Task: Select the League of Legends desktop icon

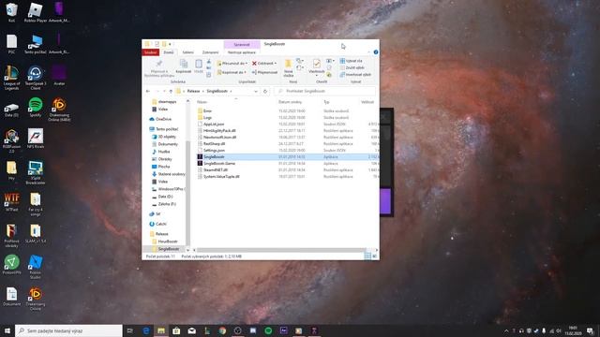Action: [11, 78]
